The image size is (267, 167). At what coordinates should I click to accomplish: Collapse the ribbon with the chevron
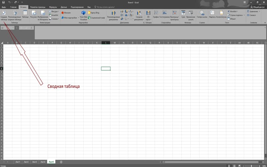pos(265,22)
